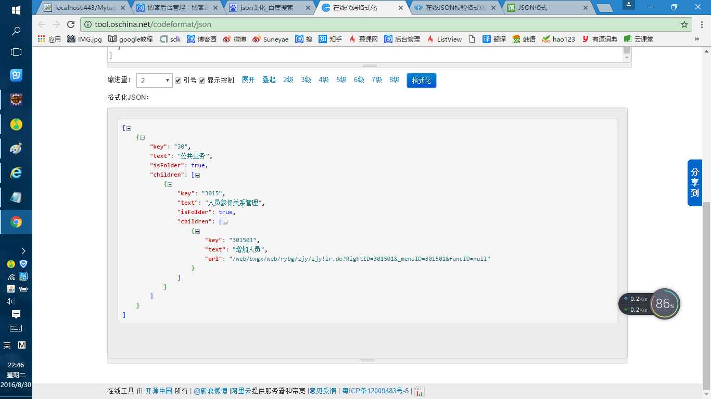The height and width of the screenshot is (399, 711).
Task: Open the 韩语 bookmark
Action: 524,39
